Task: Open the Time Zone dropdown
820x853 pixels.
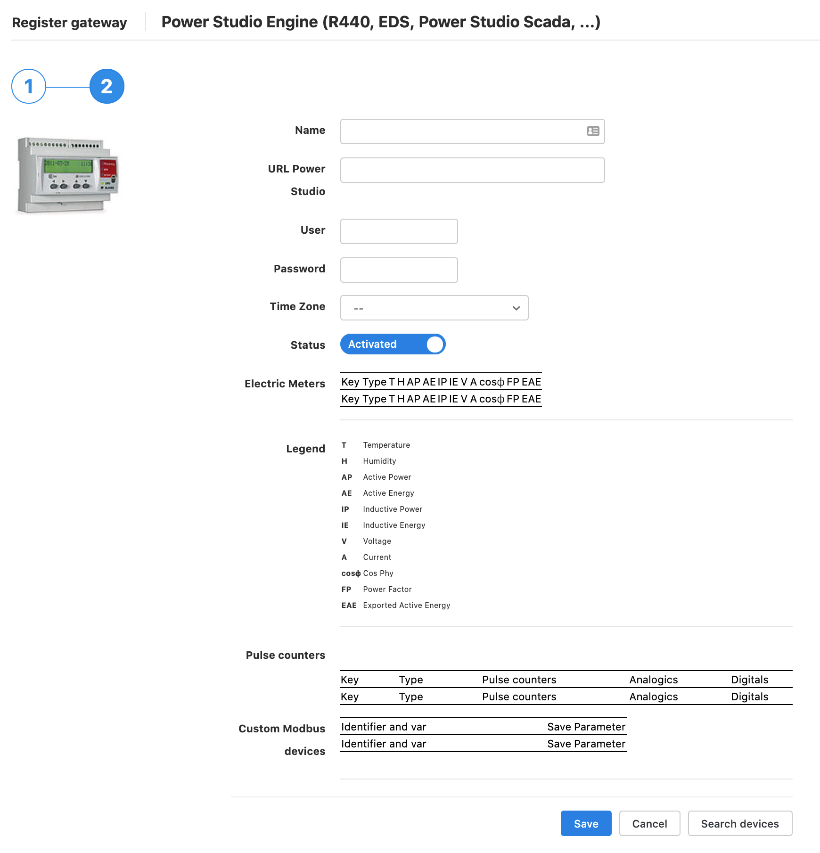Action: 434,308
